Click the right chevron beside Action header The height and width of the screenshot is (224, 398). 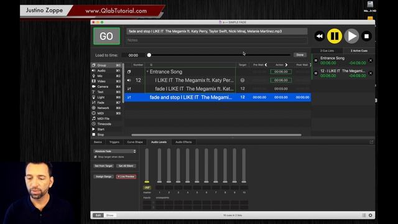tap(286, 65)
